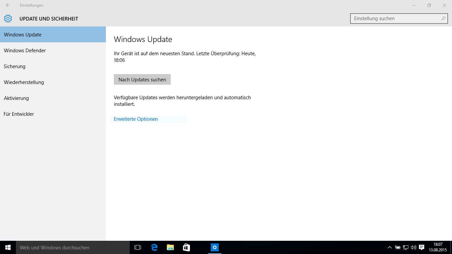Switch to the Sicherung section

(15, 66)
